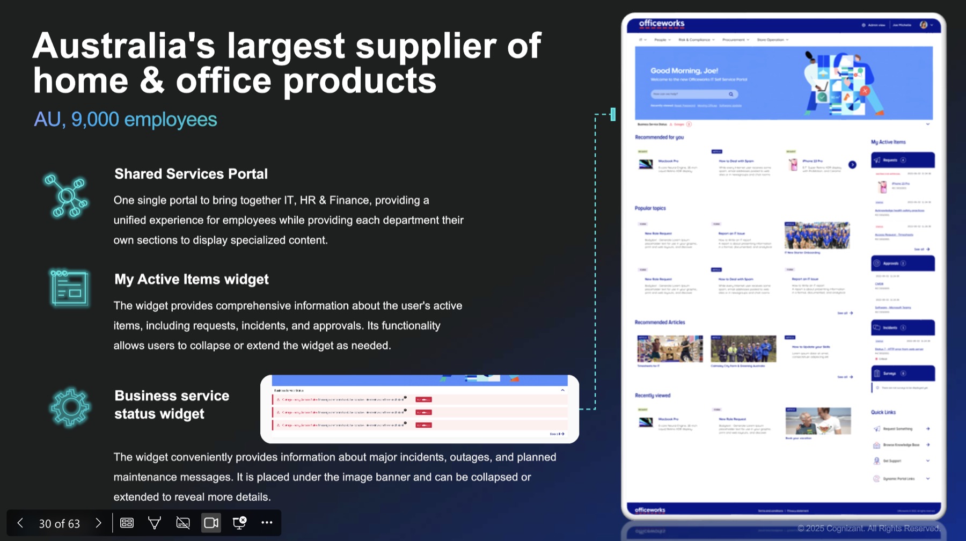Open the slide grid view icon
Image resolution: width=966 pixels, height=541 pixels.
[127, 523]
